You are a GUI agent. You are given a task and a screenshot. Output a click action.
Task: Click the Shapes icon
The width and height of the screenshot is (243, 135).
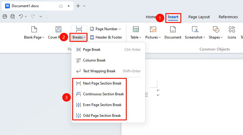216,29
